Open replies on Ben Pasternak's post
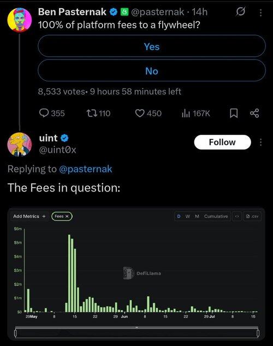 pos(52,113)
